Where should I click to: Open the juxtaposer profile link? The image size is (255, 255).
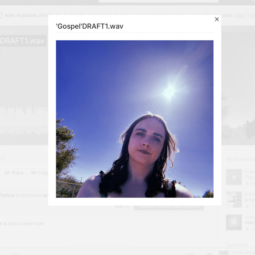tap(29, 195)
